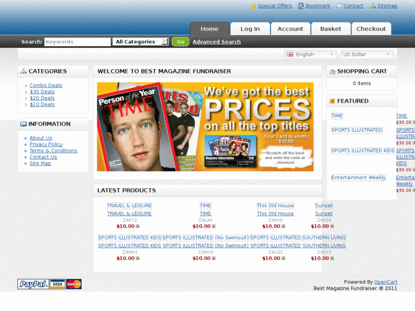Open featured TIME product image link
415x311 pixels.
337,116
